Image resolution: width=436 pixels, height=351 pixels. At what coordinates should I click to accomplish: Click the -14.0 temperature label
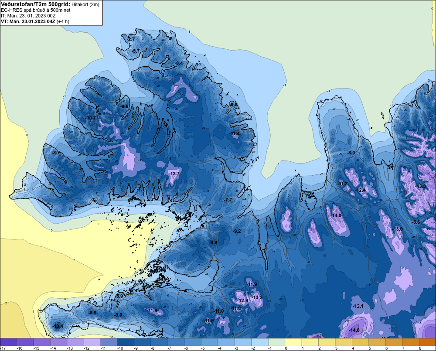point(336,215)
